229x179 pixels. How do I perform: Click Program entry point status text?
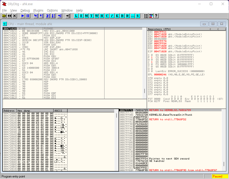(13, 176)
